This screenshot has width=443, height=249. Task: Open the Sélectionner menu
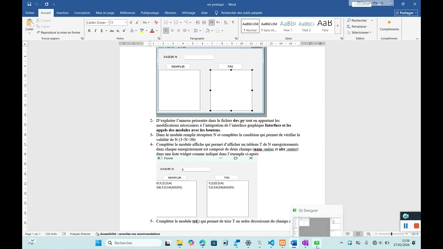click(359, 33)
